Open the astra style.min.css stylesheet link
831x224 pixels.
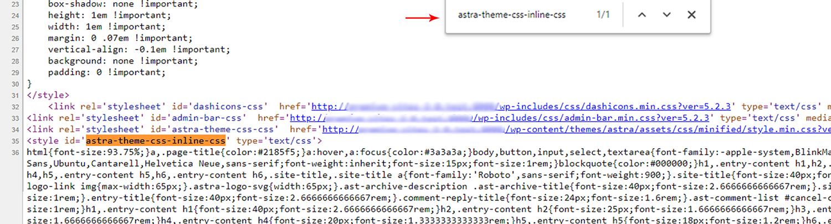click(x=576, y=129)
